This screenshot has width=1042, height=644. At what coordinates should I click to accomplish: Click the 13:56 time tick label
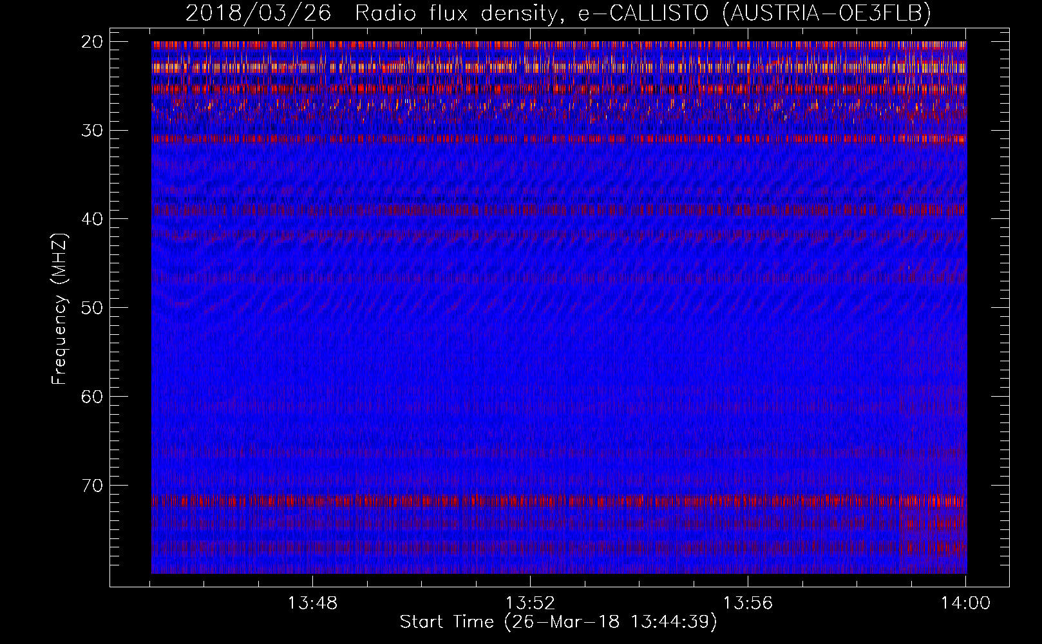coord(748,603)
